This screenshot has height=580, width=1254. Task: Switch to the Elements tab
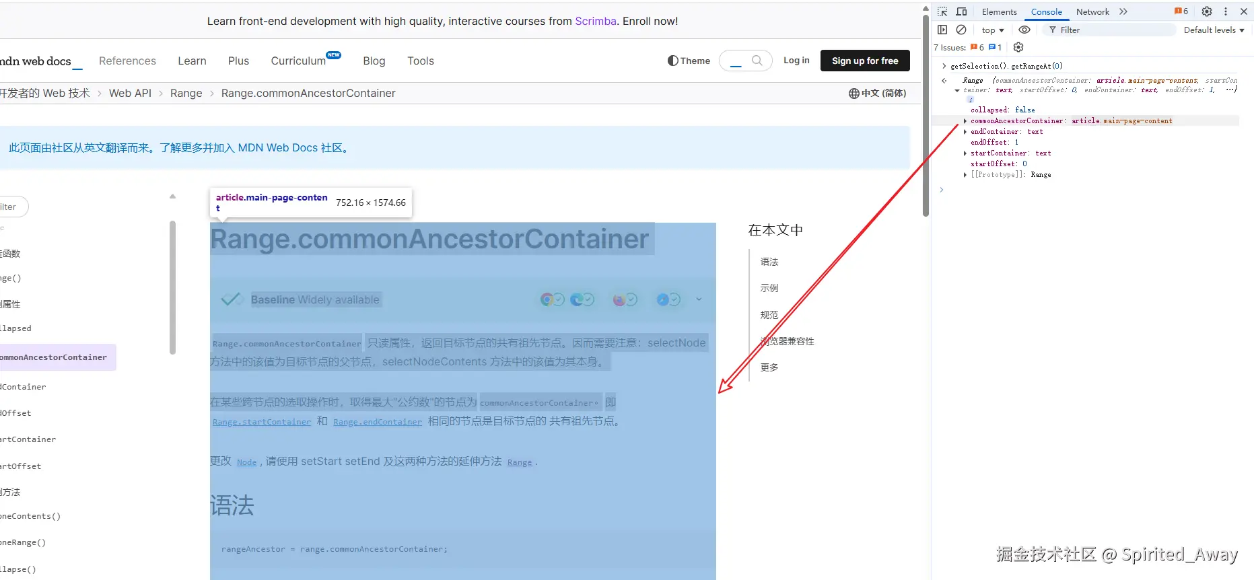pyautogui.click(x=999, y=11)
